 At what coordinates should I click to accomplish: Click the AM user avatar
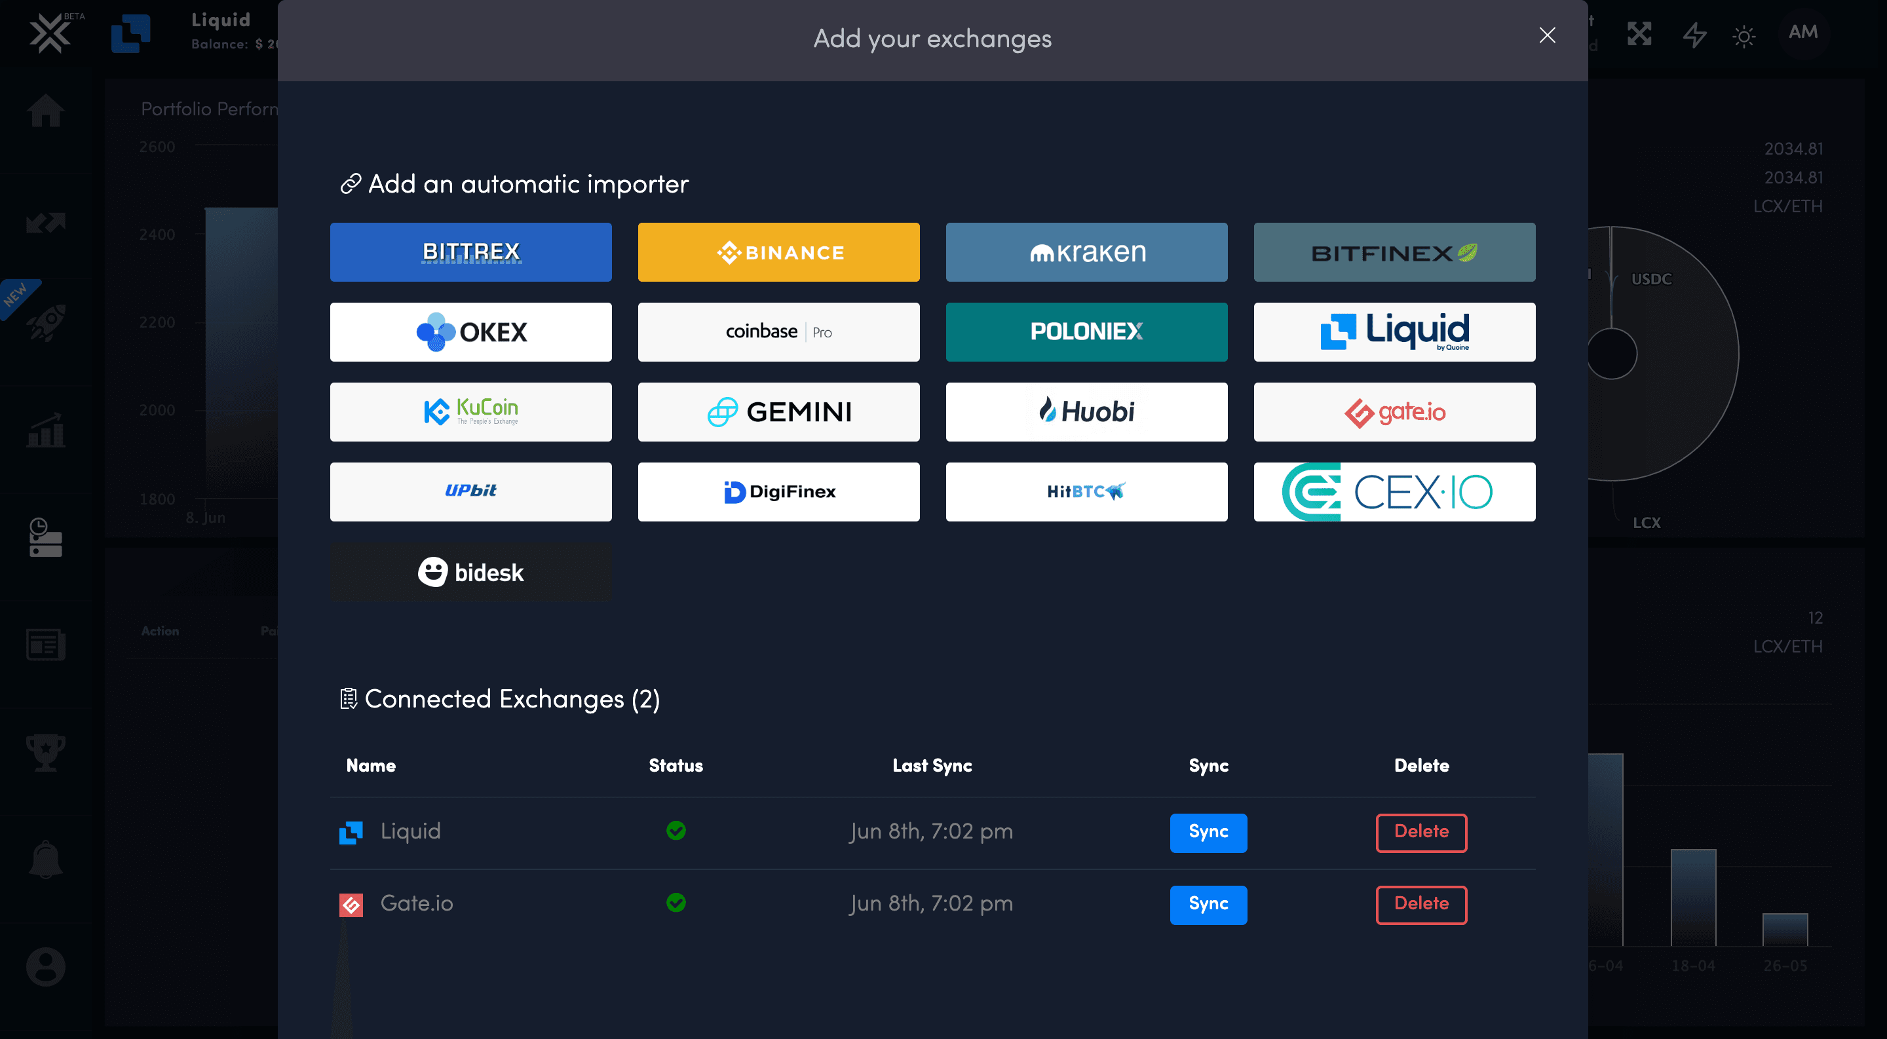[1802, 32]
